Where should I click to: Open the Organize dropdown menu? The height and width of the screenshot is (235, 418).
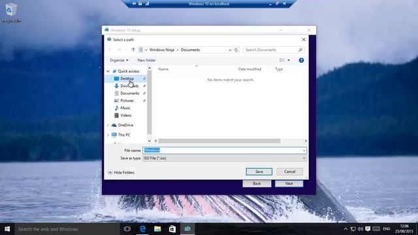119,60
